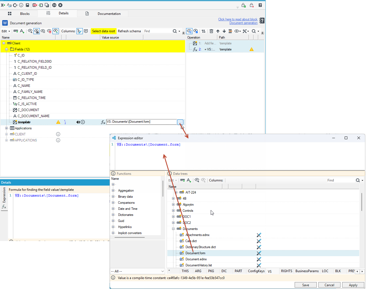This screenshot has width=367, height=292.
Task: Select the RIGHTS tab in Data trees
Action: (286, 271)
